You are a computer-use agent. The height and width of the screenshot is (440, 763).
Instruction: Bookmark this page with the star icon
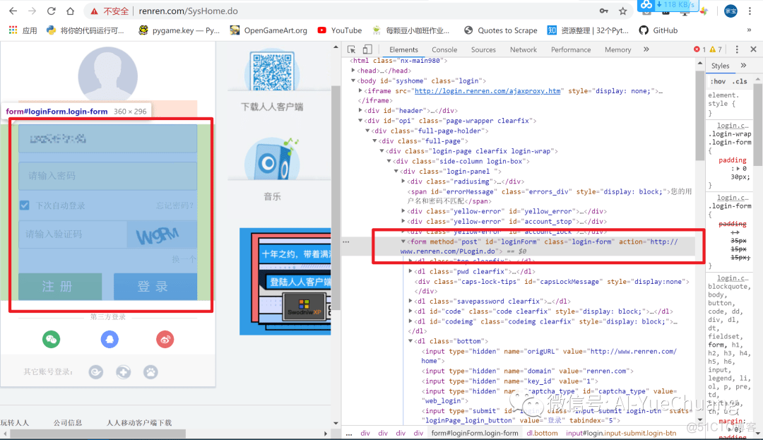(623, 11)
